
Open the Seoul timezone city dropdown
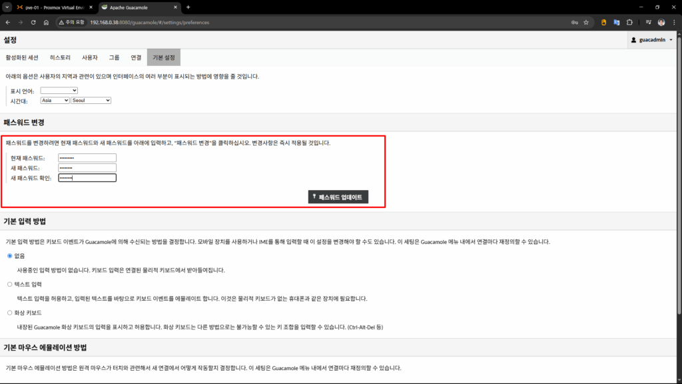tap(91, 101)
